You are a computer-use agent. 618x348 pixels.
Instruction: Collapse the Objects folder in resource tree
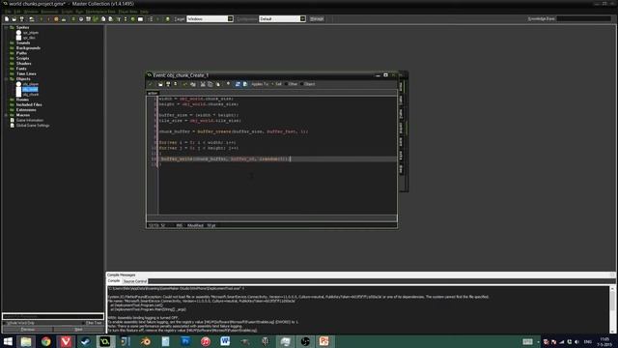click(7, 79)
